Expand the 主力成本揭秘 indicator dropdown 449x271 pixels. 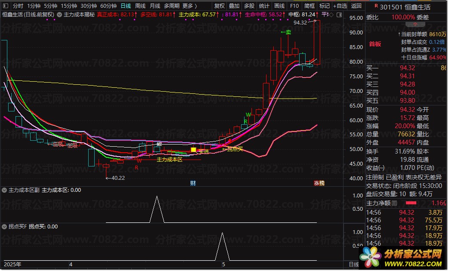(x=59, y=15)
